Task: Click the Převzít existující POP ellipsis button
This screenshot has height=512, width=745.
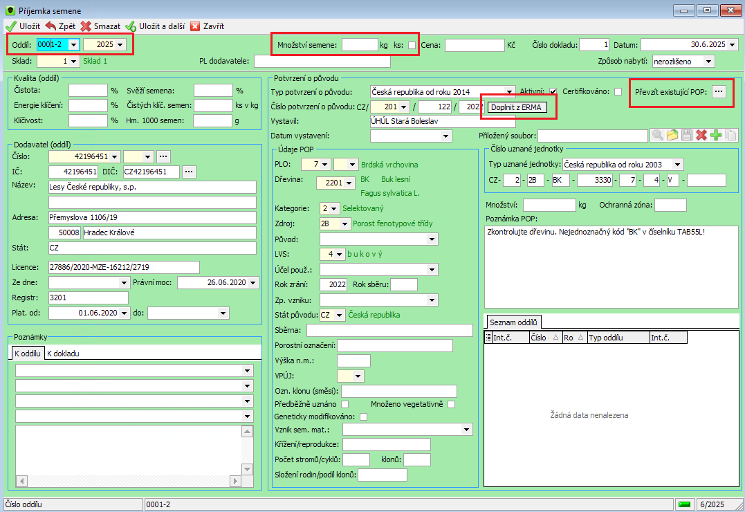Action: [x=719, y=92]
